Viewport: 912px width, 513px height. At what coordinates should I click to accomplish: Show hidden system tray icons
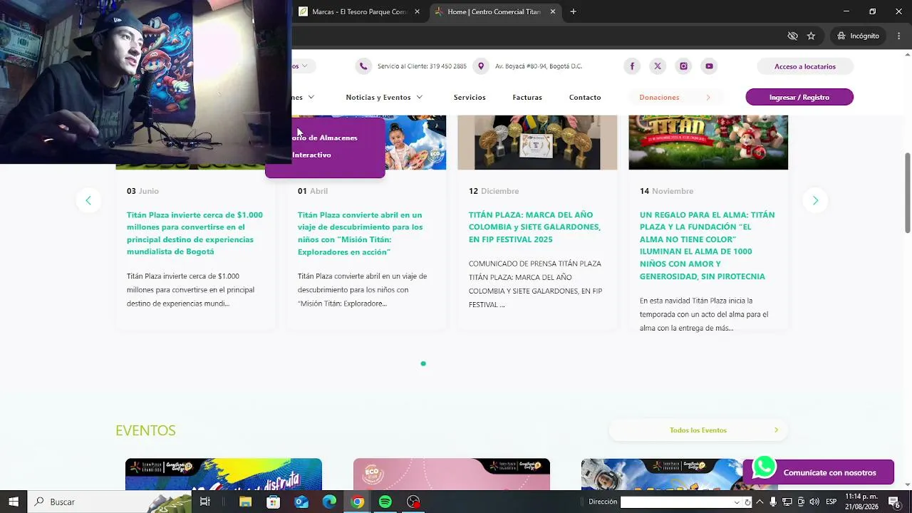(760, 502)
